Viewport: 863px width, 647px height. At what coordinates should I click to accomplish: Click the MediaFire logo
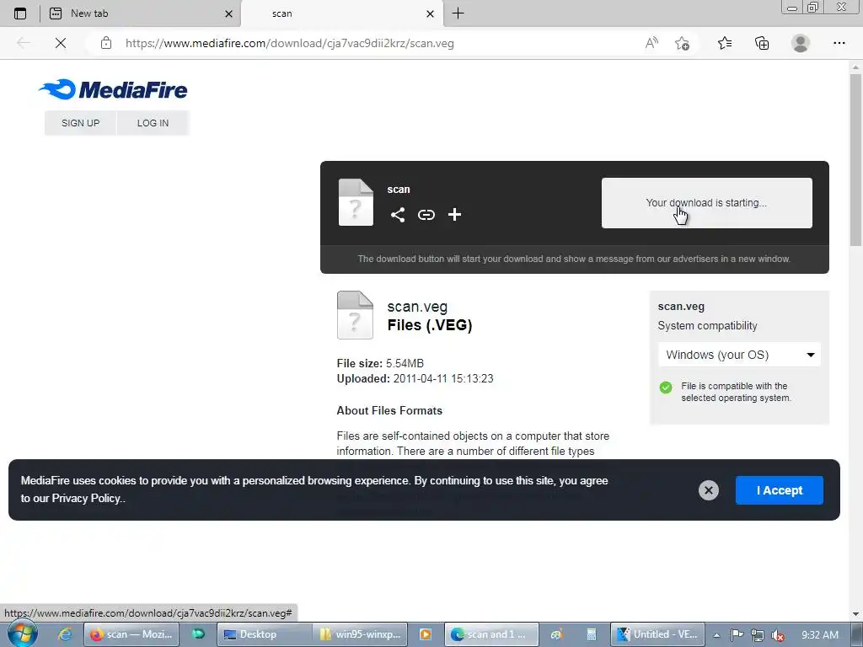(113, 89)
